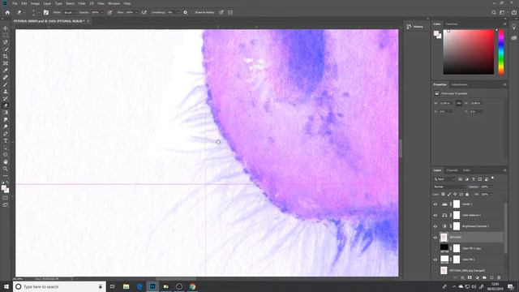The image size is (519, 292).
Task: Open the brush settings panel icon
Action: 46,12
